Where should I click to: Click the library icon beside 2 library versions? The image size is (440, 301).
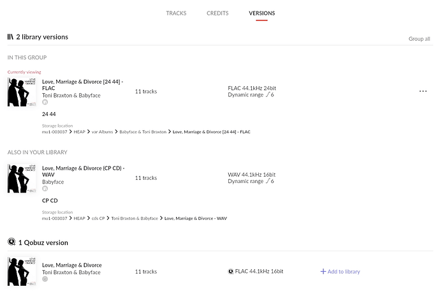(10, 37)
